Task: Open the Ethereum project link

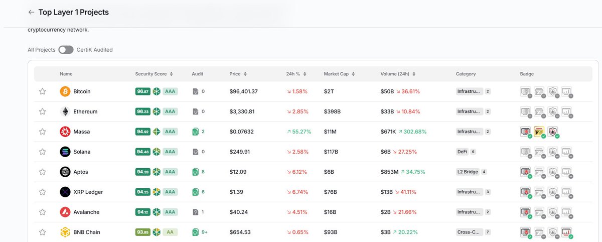Action: coord(86,111)
